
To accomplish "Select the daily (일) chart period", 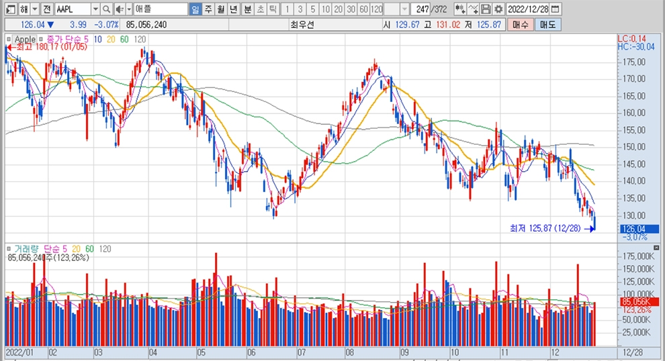I will (195, 9).
